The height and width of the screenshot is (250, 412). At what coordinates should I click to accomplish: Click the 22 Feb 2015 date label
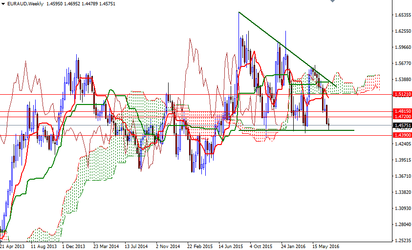click(200, 246)
